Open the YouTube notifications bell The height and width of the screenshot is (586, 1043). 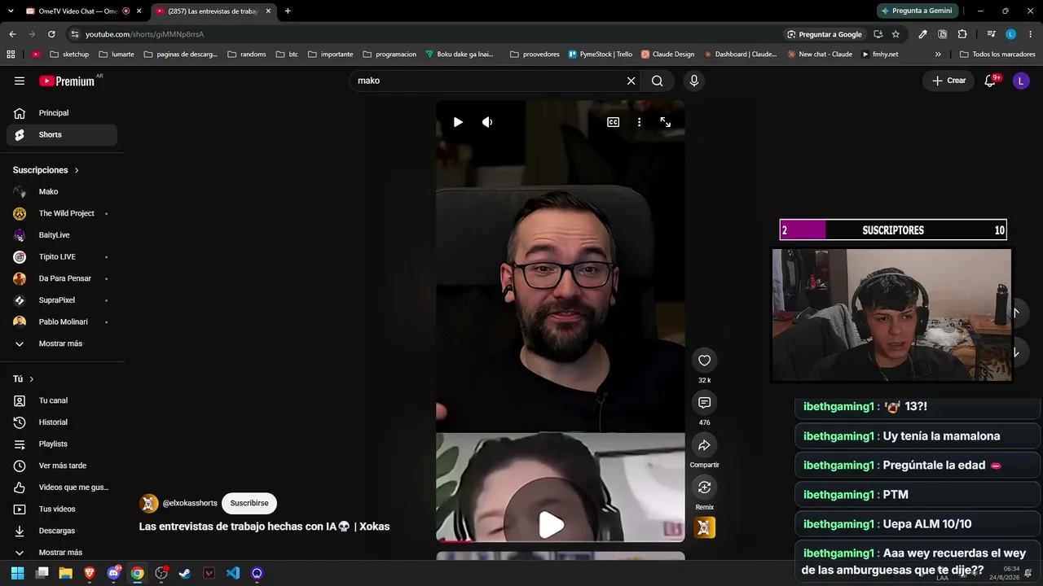(990, 81)
